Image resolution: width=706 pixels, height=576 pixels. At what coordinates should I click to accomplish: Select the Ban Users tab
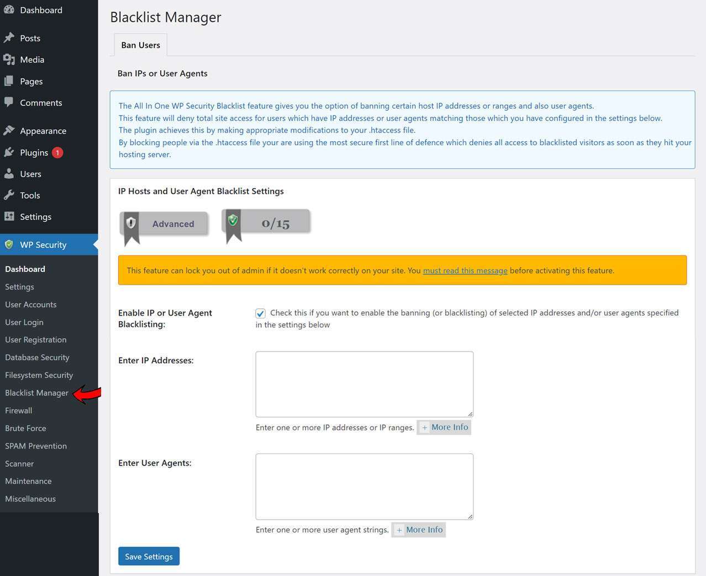click(141, 45)
